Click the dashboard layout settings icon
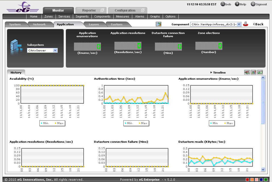 (159, 24)
